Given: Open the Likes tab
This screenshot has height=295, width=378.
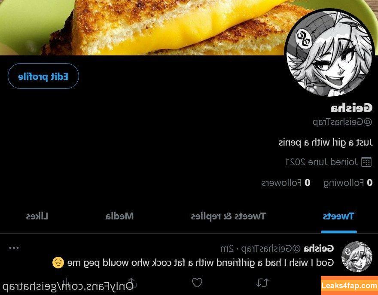Looking at the screenshot, I should pyautogui.click(x=37, y=216).
